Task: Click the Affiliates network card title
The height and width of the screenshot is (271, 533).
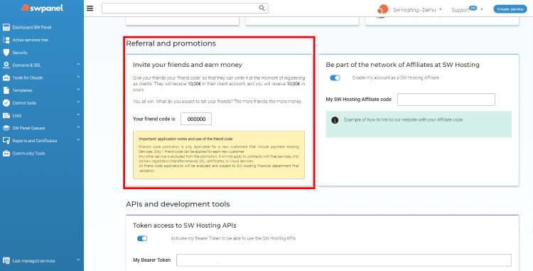Action: point(402,65)
